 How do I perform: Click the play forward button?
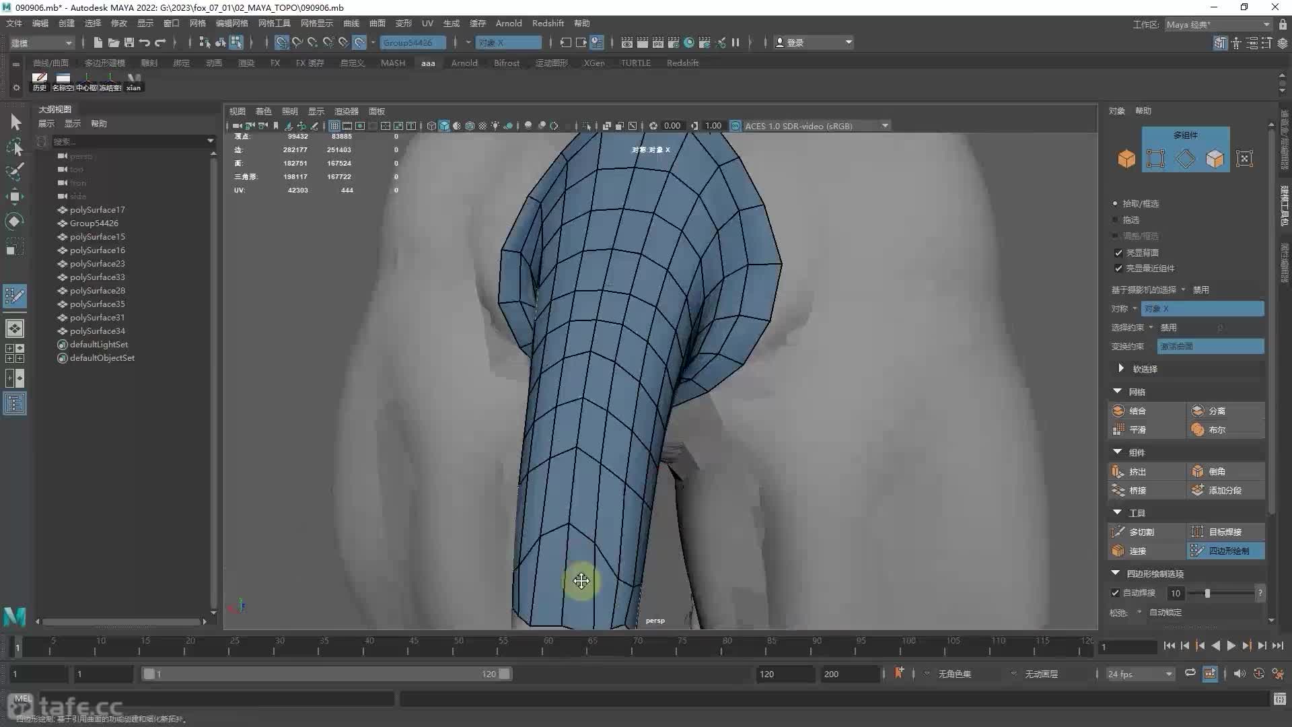(1231, 646)
